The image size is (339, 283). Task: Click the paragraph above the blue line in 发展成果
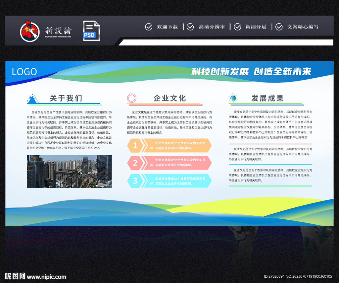[270, 154]
